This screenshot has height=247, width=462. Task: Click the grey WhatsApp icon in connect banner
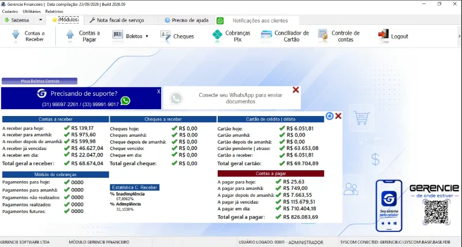pyautogui.click(x=176, y=98)
